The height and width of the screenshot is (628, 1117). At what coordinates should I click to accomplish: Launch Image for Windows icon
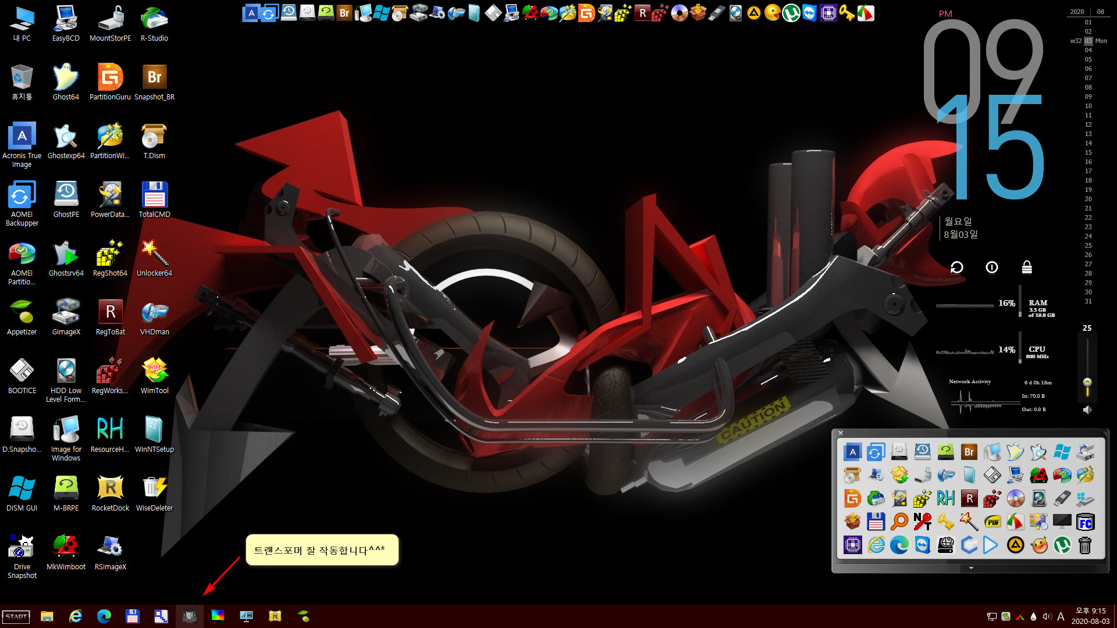click(66, 439)
